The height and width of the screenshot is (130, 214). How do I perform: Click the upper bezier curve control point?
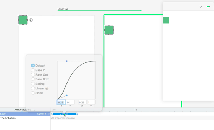[67, 61]
